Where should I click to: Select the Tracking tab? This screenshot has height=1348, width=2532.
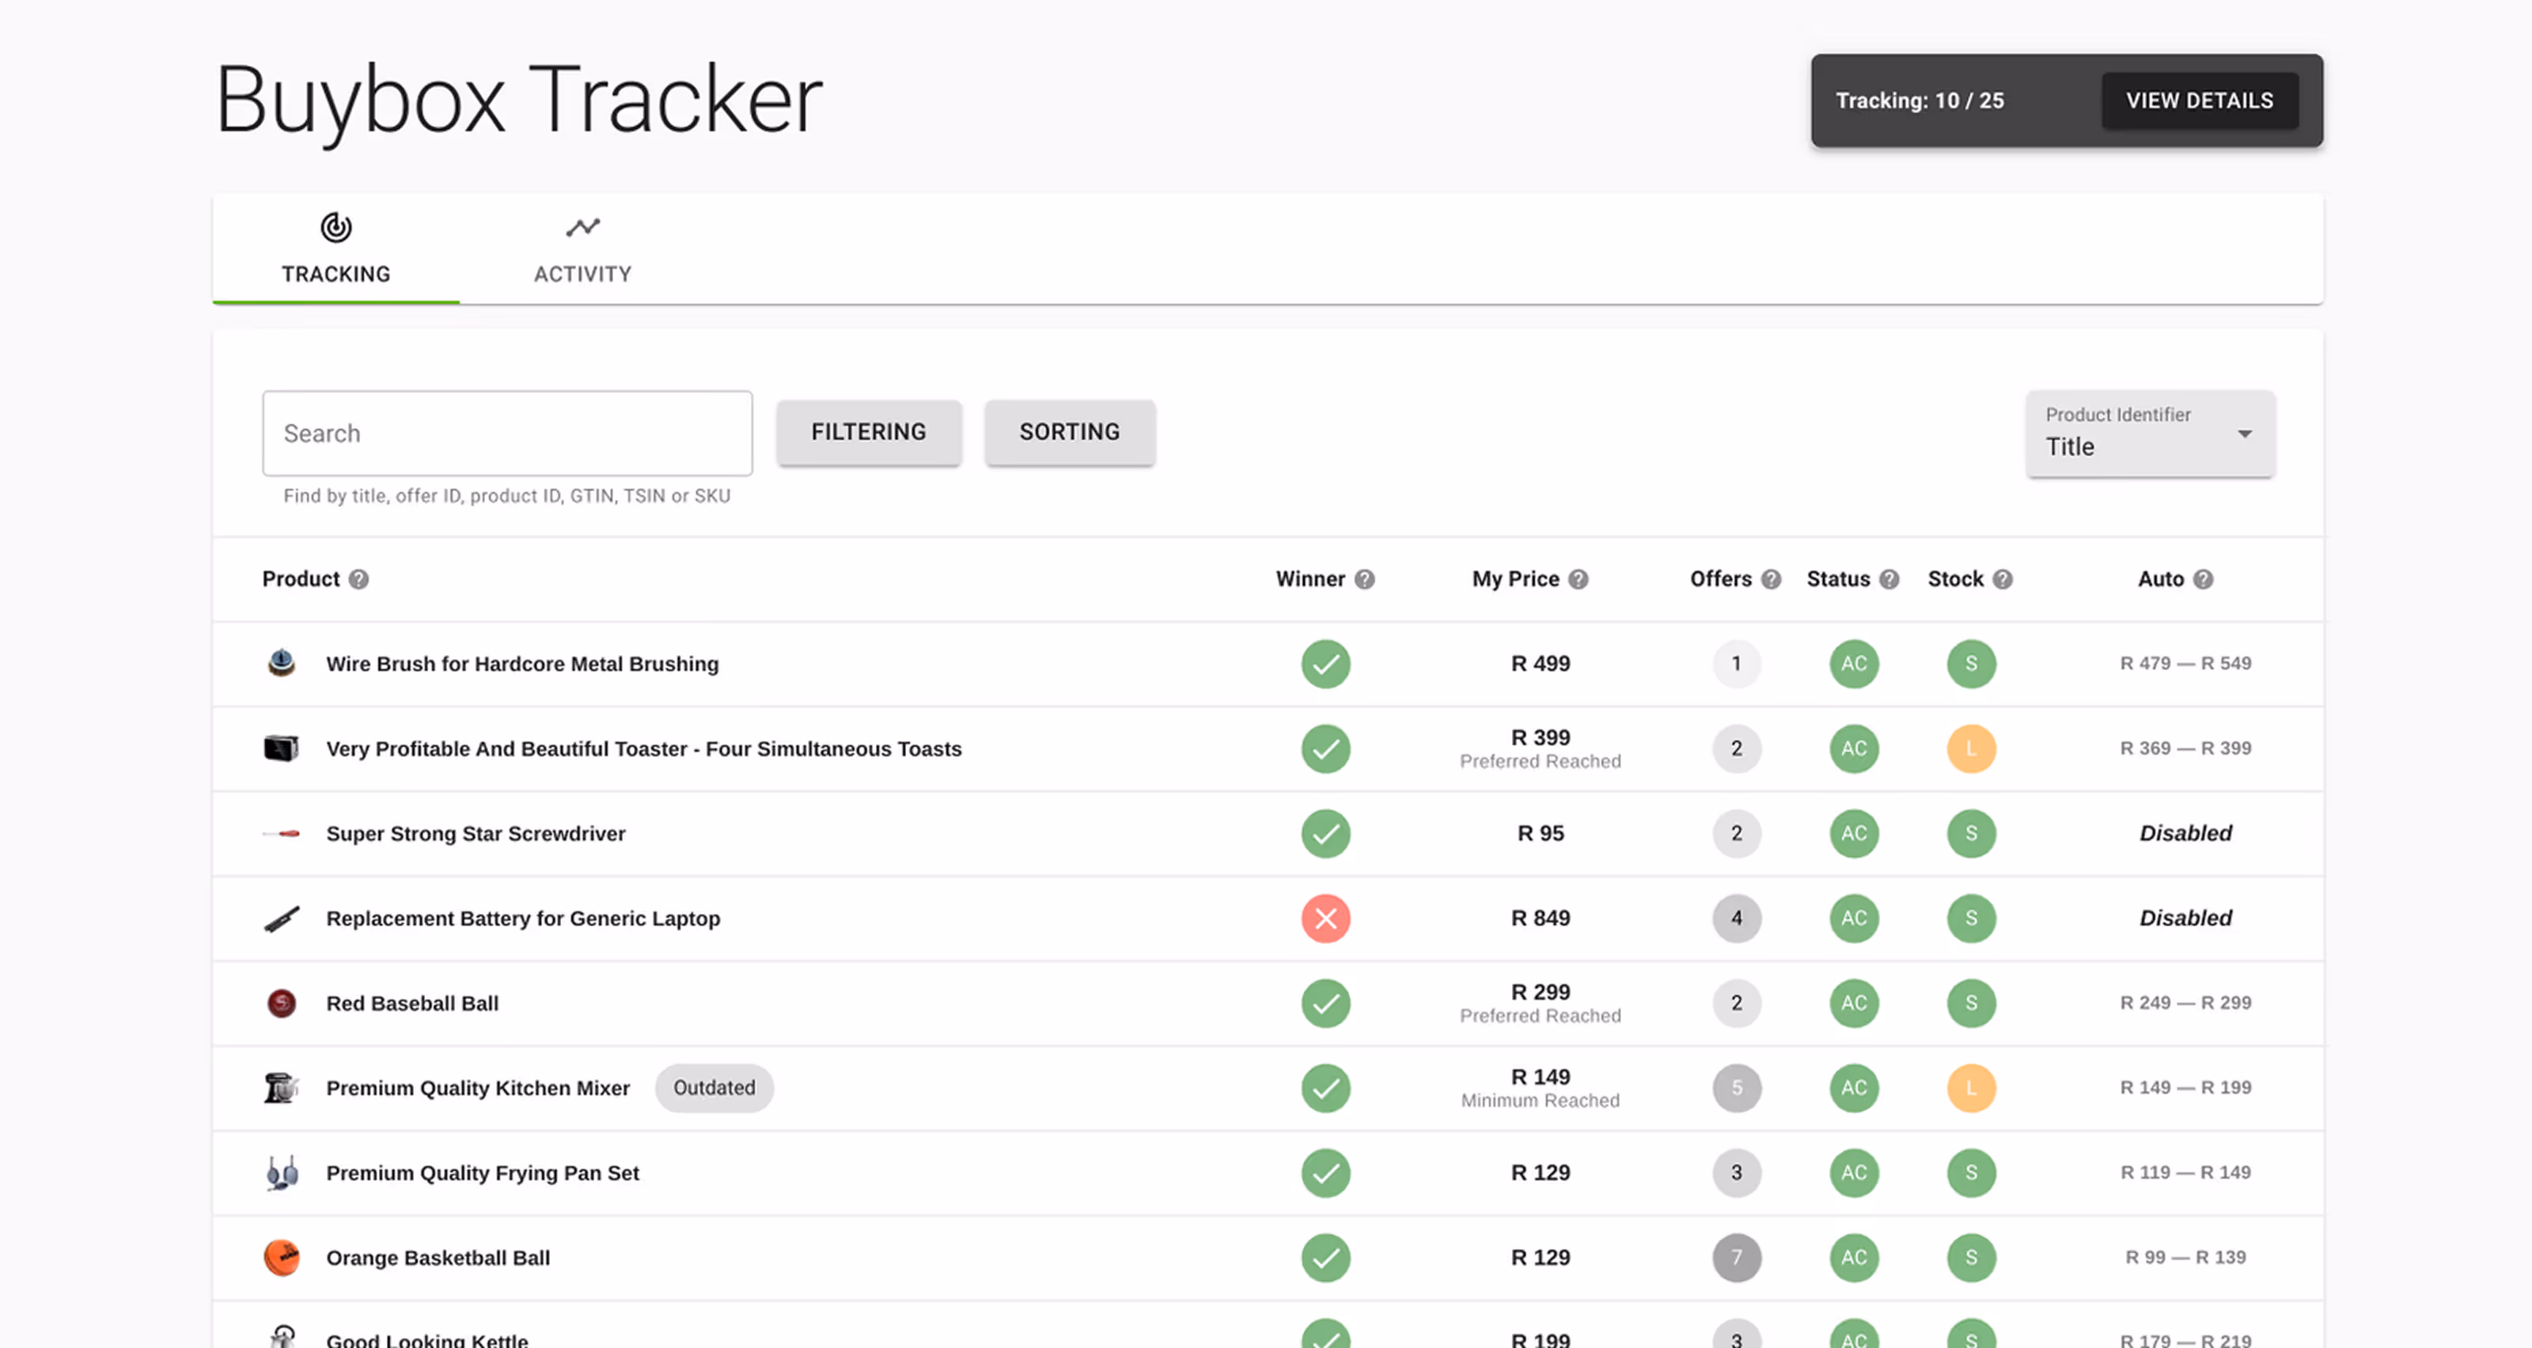point(335,249)
